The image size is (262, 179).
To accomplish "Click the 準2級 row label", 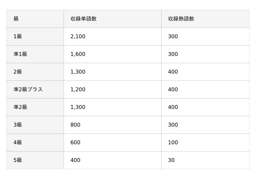I will pos(20,107).
